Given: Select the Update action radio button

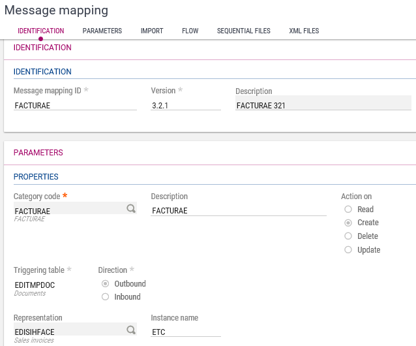Looking at the screenshot, I should (348, 250).
